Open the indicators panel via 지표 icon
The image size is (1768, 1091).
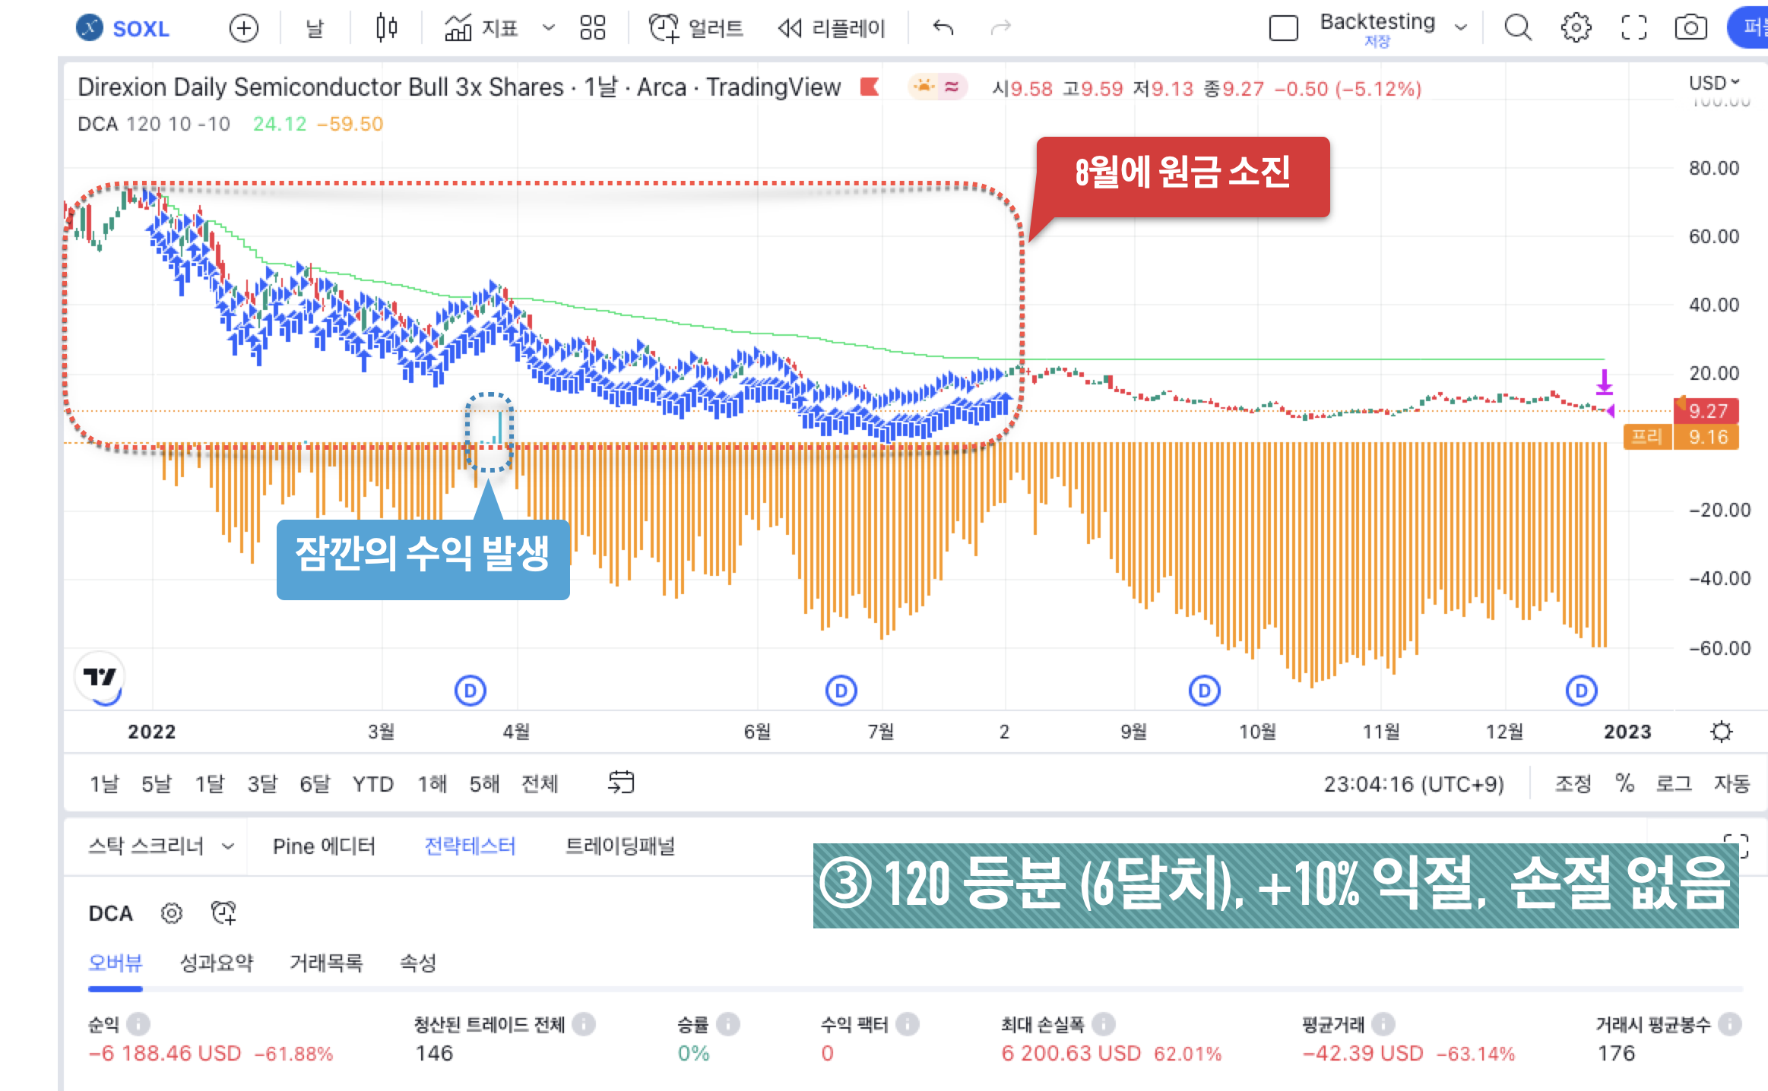(479, 28)
